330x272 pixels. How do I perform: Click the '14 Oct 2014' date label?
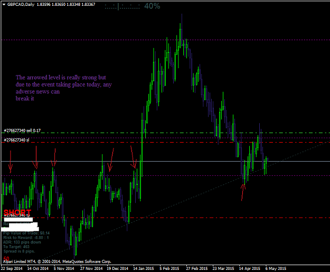(x=38, y=268)
